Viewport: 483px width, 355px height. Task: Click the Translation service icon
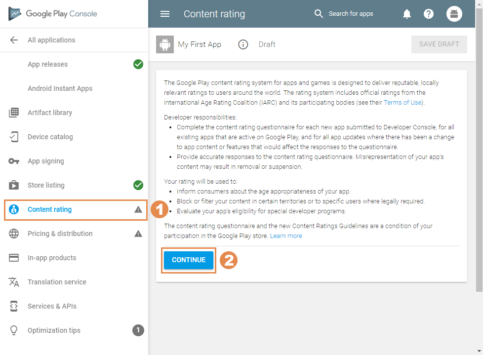tap(14, 282)
